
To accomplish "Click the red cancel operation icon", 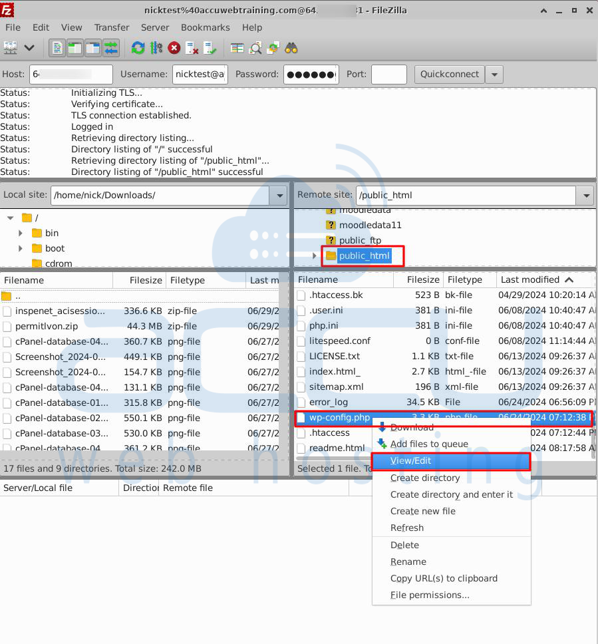I will point(174,48).
